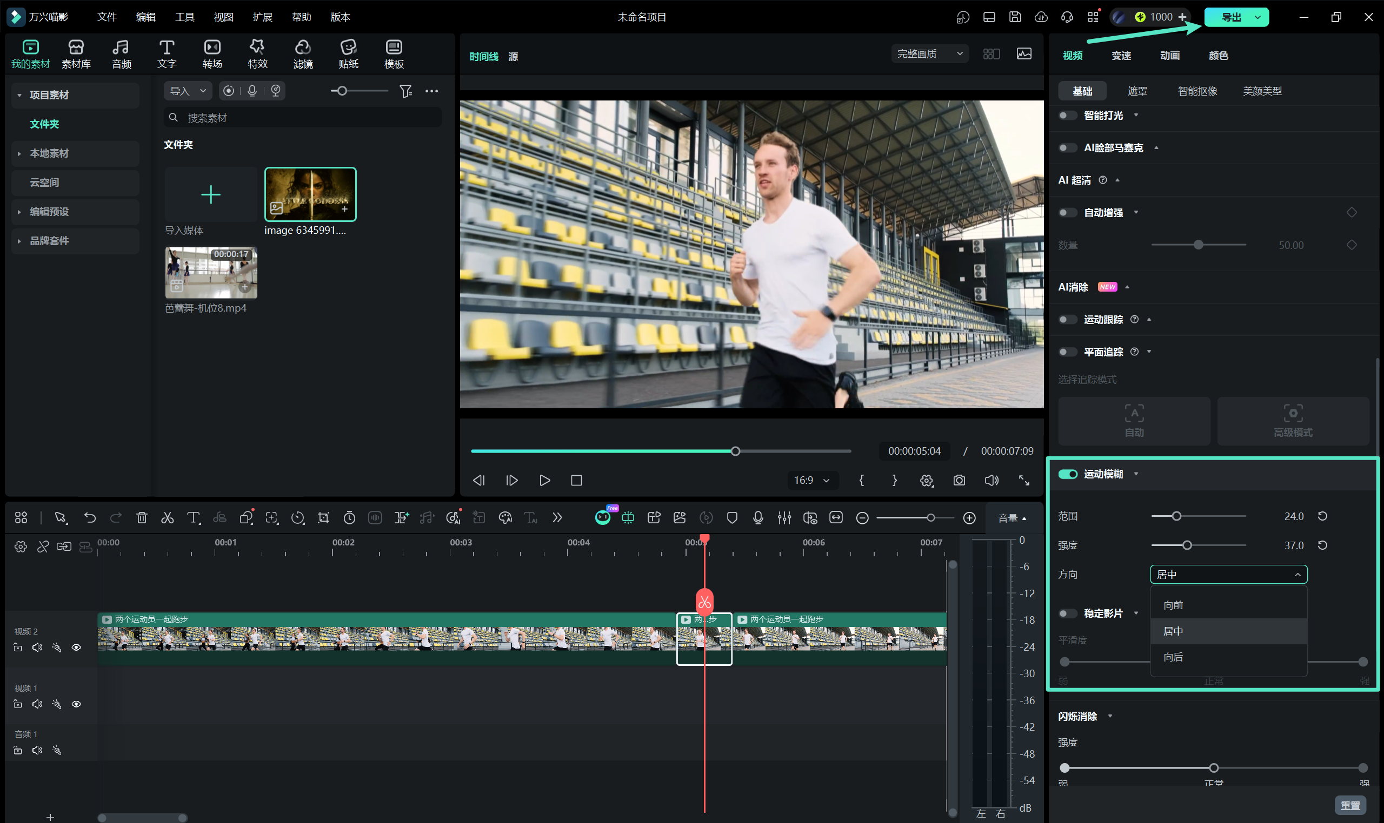Viewport: 1384px width, 823px height.
Task: Switch to the 颜色 tab
Action: click(x=1218, y=56)
